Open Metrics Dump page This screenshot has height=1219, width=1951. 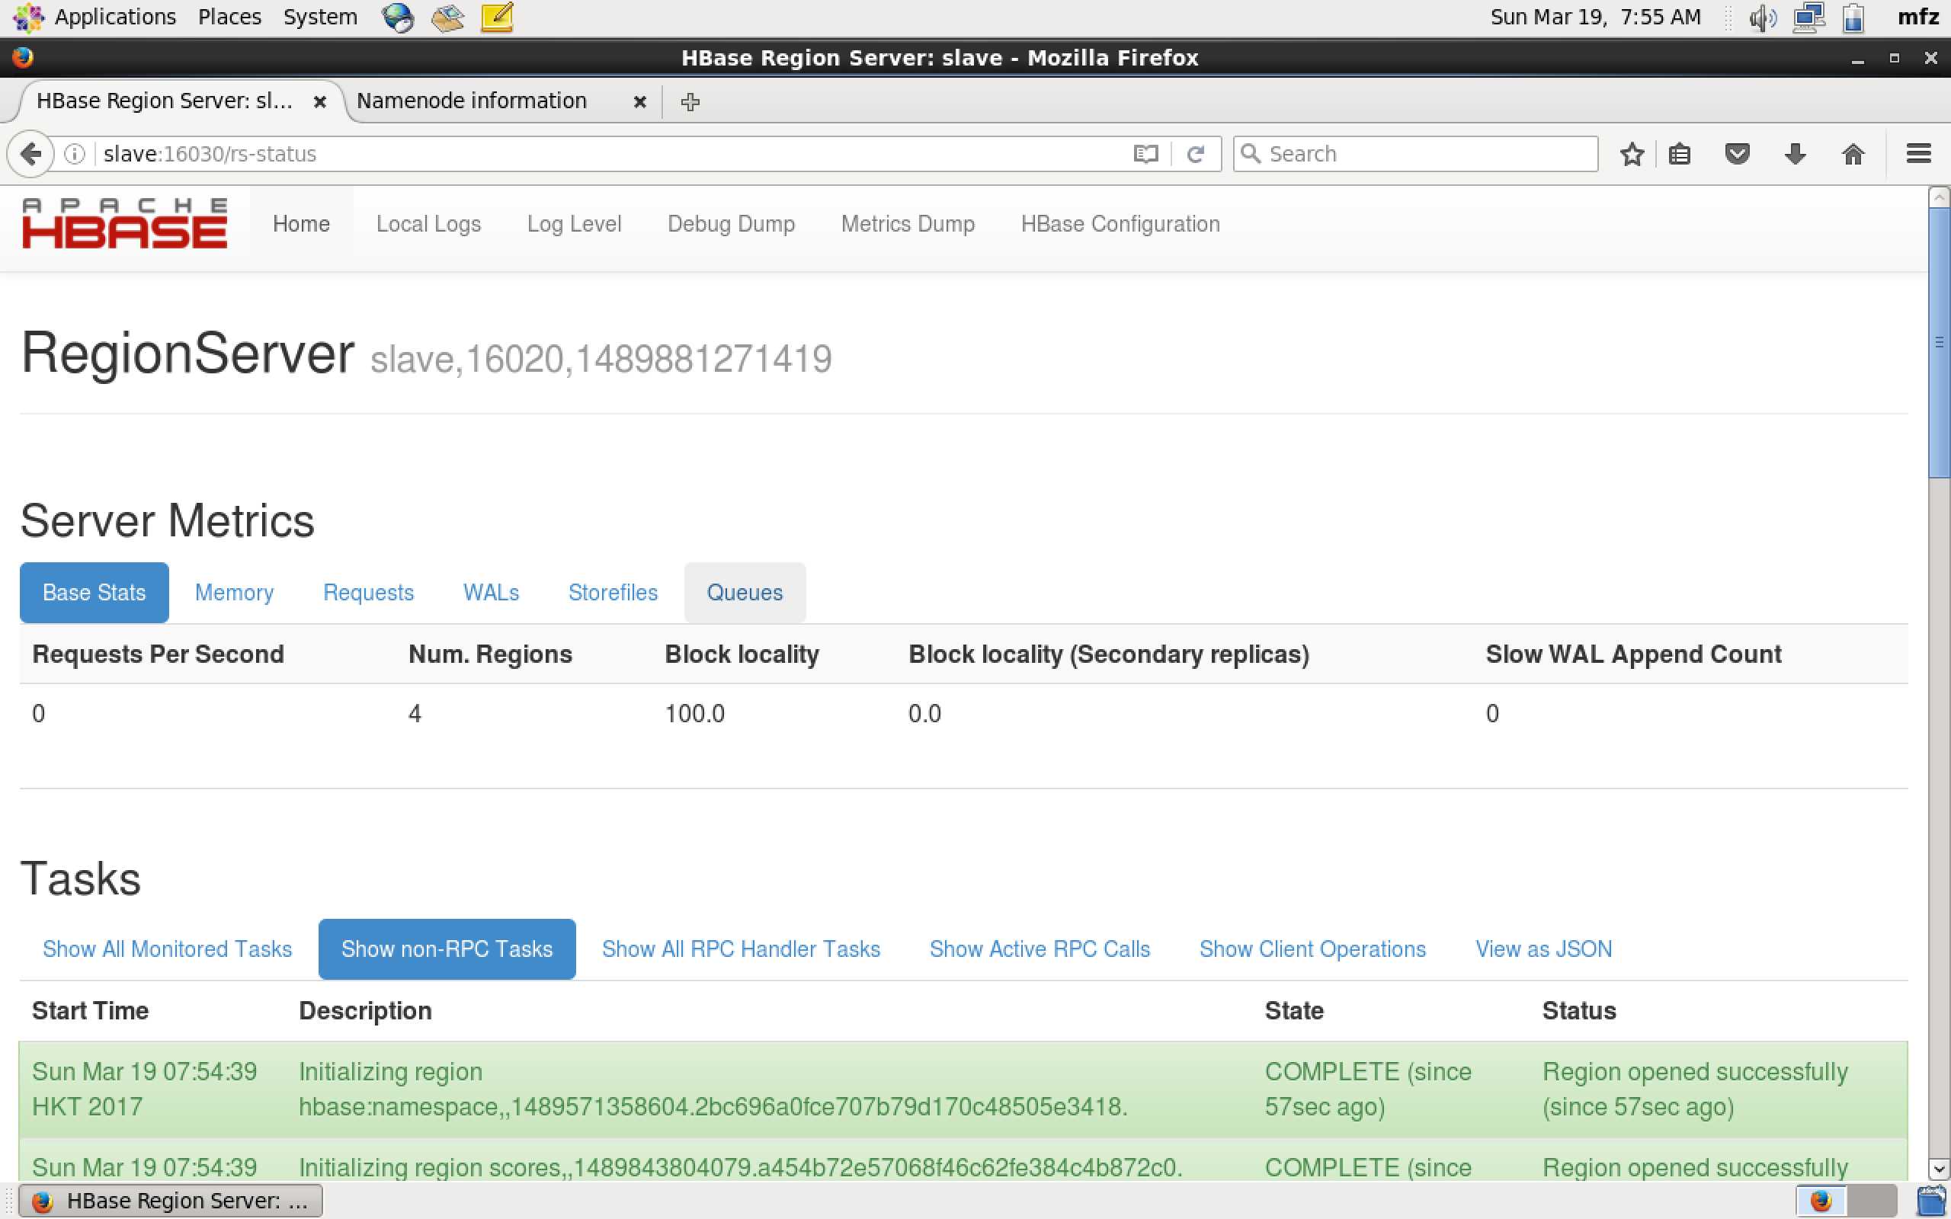point(908,224)
